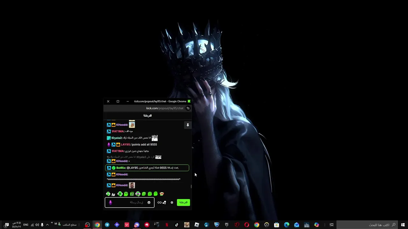Click the image in IDyala2's chat message

pyautogui.click(x=155, y=138)
